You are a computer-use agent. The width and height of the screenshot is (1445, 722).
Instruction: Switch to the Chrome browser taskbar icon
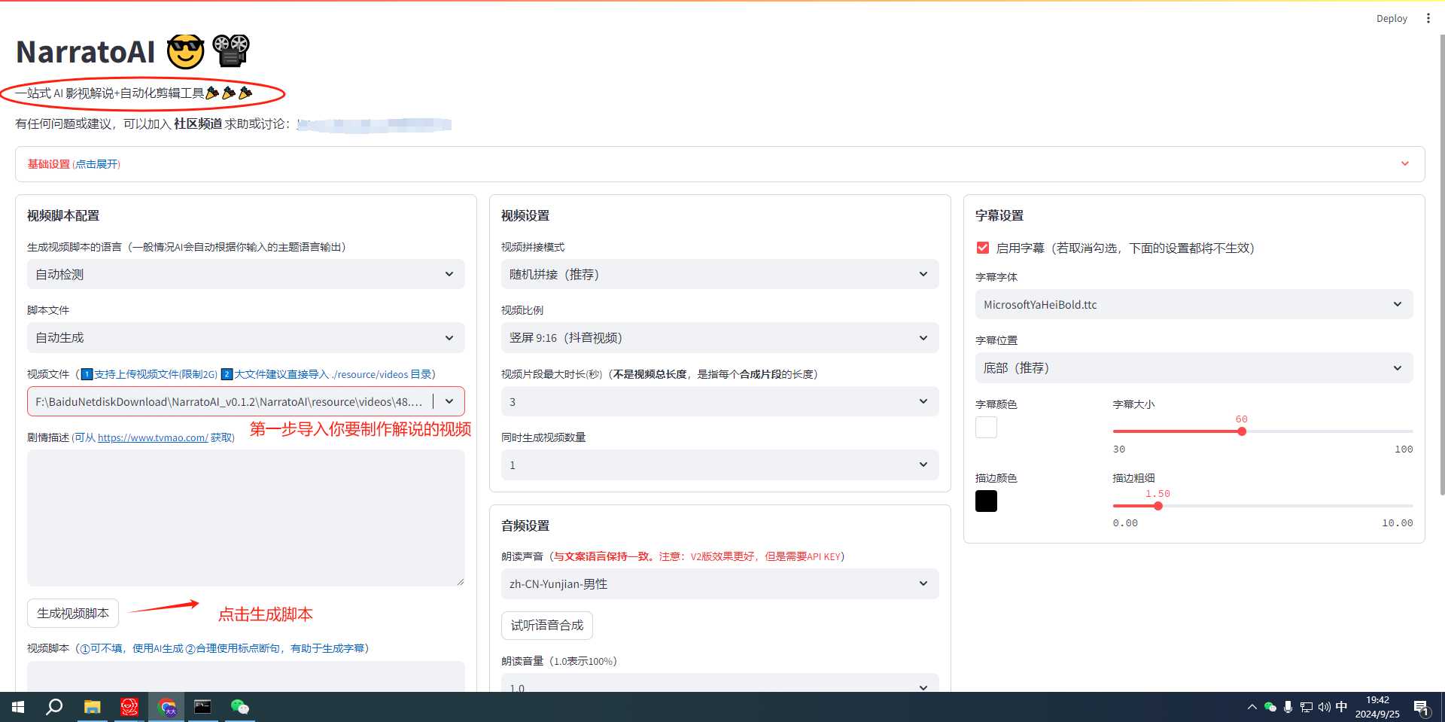tap(166, 707)
